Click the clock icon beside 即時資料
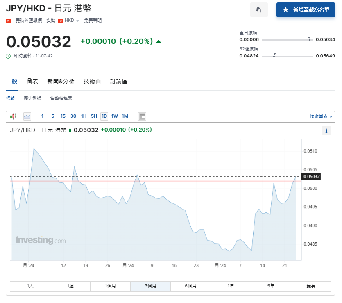Image resolution: width=342 pixels, height=303 pixels. [8, 56]
